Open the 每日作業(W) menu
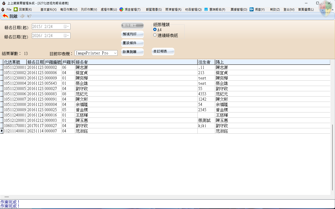Viewport: 335px width, 209px height. 69,10
